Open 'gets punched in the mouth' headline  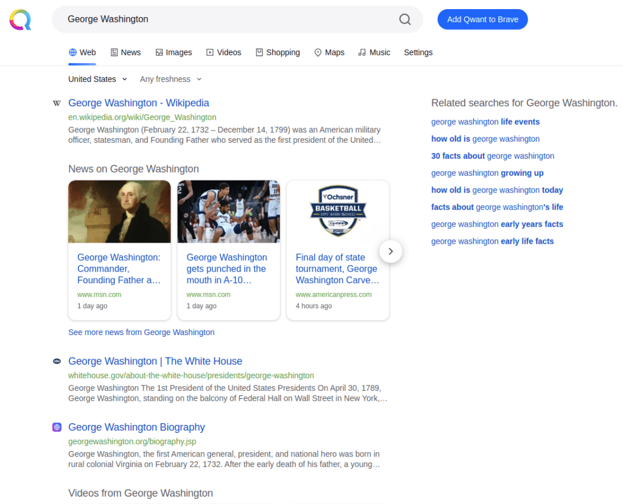point(227,269)
